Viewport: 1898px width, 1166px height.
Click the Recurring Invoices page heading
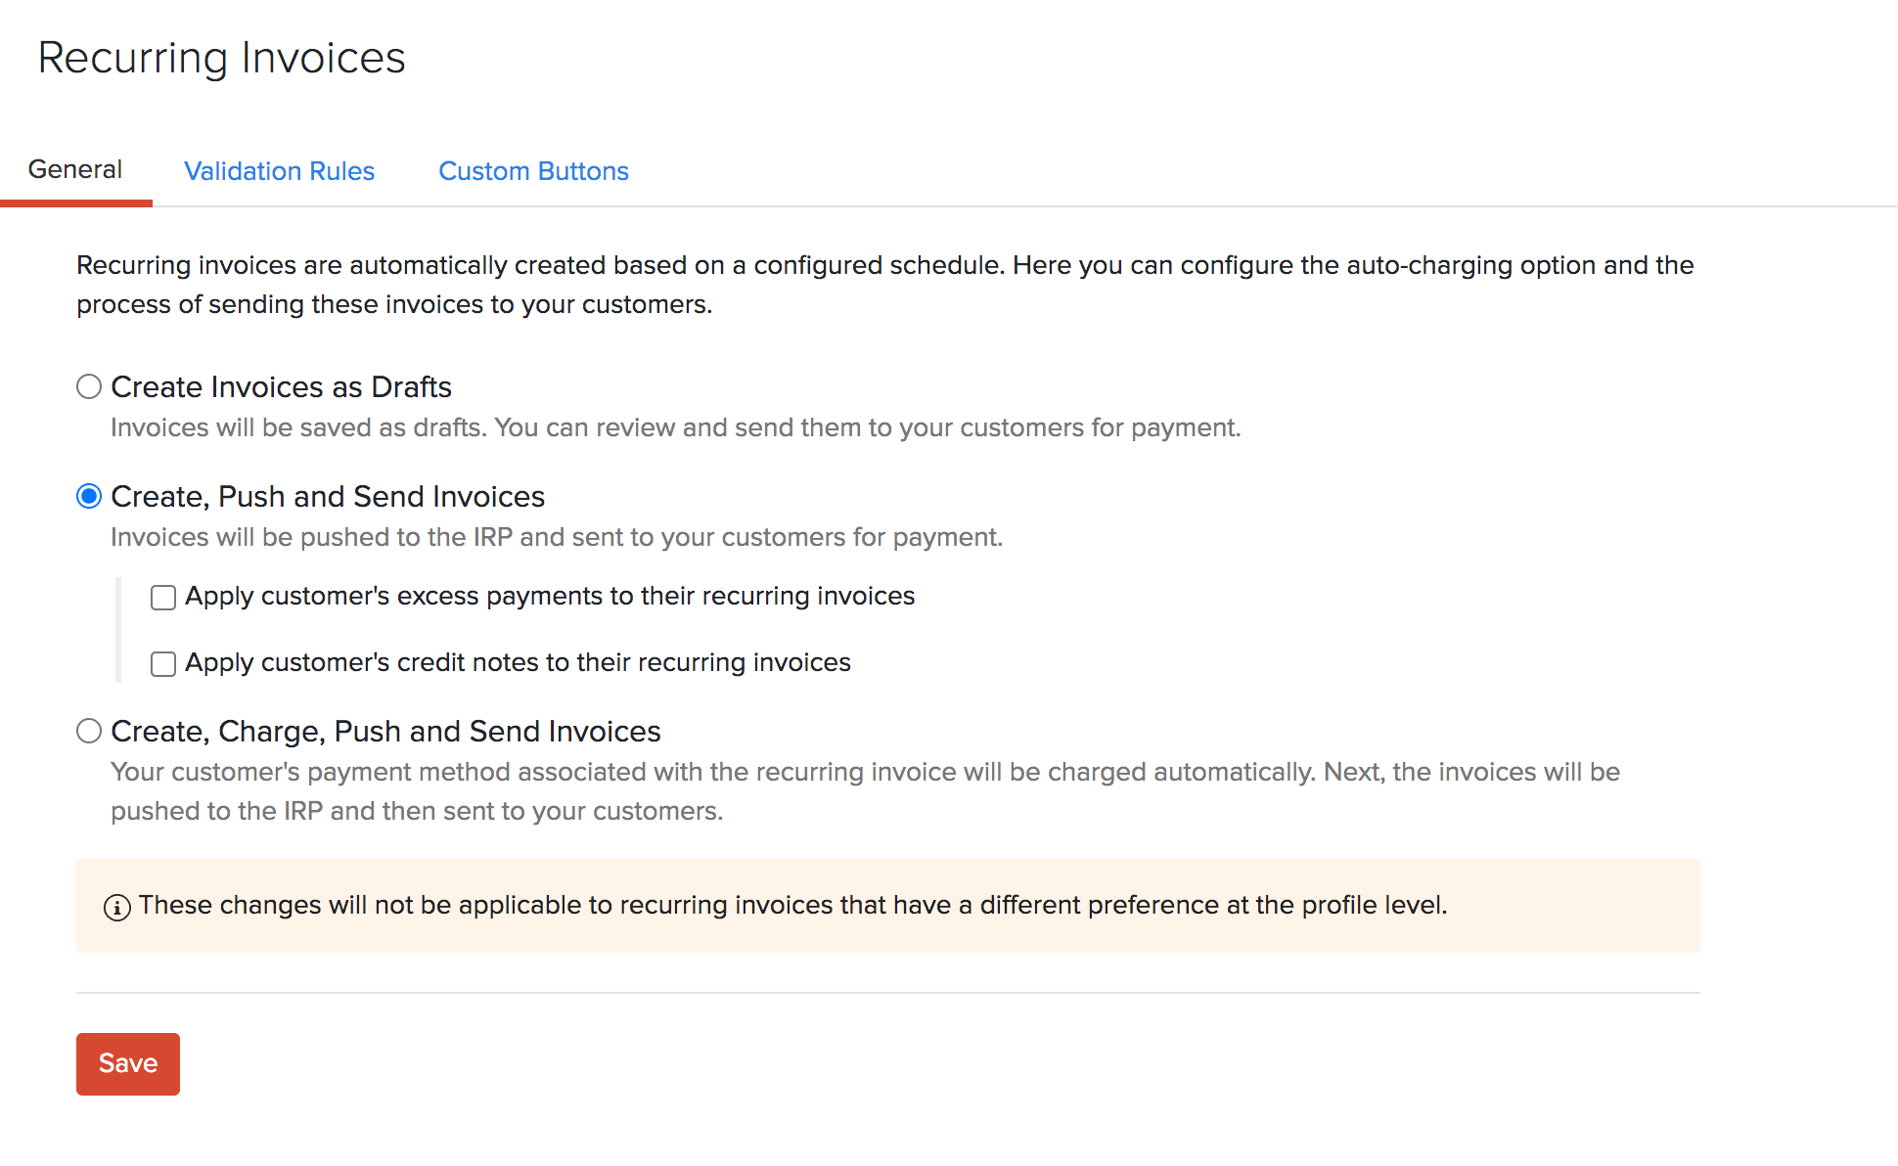point(221,58)
